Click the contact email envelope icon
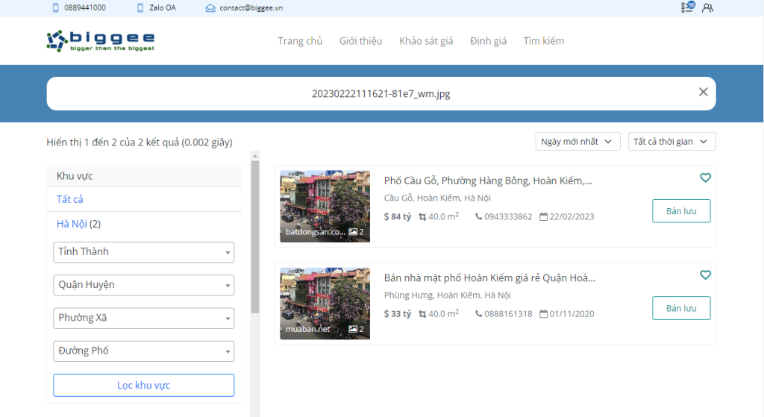This screenshot has height=417, width=764. (x=210, y=7)
